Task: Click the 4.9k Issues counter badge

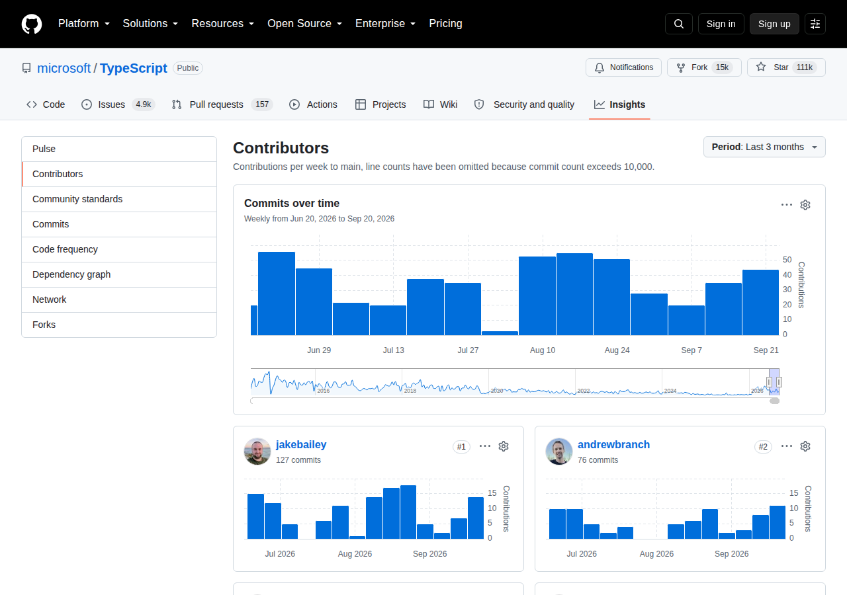Action: [144, 104]
